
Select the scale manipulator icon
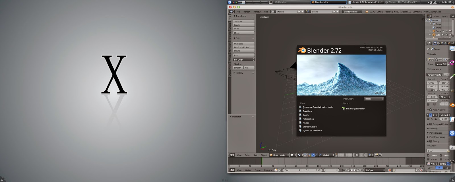tap(320, 155)
